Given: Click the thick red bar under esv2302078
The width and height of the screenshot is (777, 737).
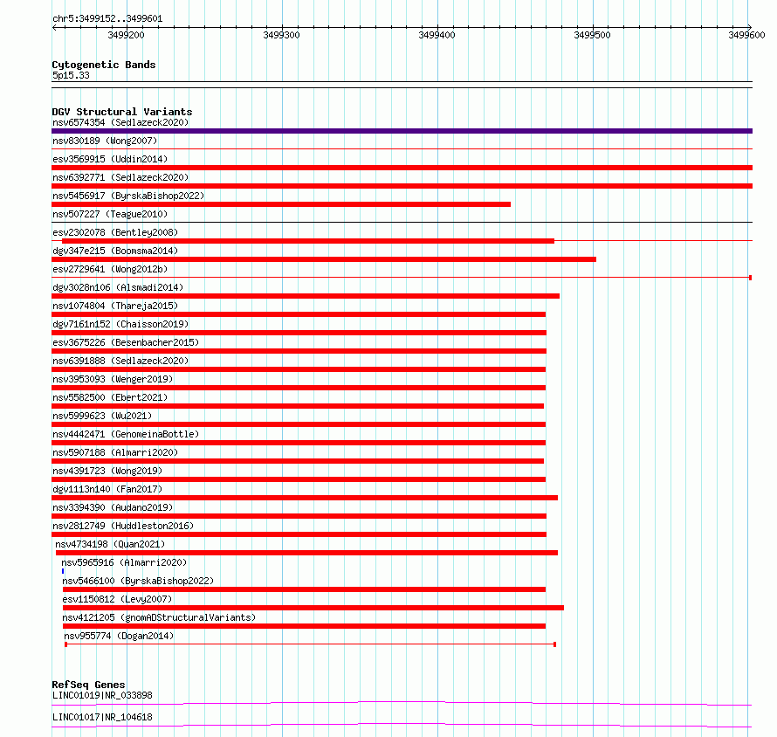Looking at the screenshot, I should tap(307, 241).
